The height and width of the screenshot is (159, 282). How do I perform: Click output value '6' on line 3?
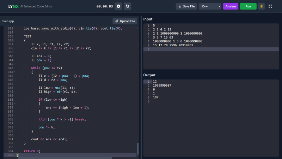154,89
